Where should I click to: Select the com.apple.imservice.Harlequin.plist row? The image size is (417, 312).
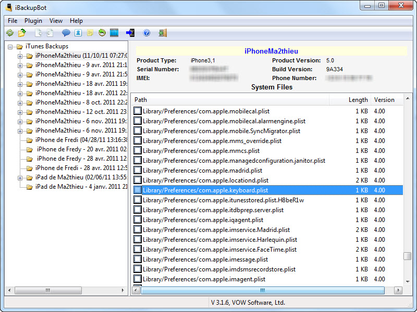click(267, 240)
